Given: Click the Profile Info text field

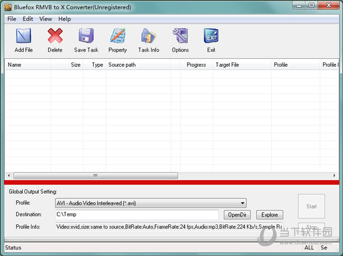Looking at the screenshot, I should (169, 227).
